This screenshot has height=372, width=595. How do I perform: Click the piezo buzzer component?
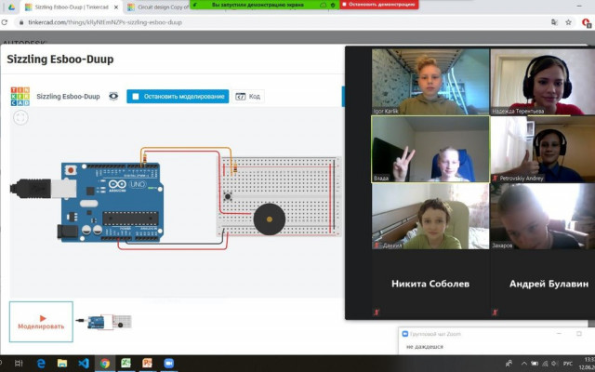click(269, 219)
